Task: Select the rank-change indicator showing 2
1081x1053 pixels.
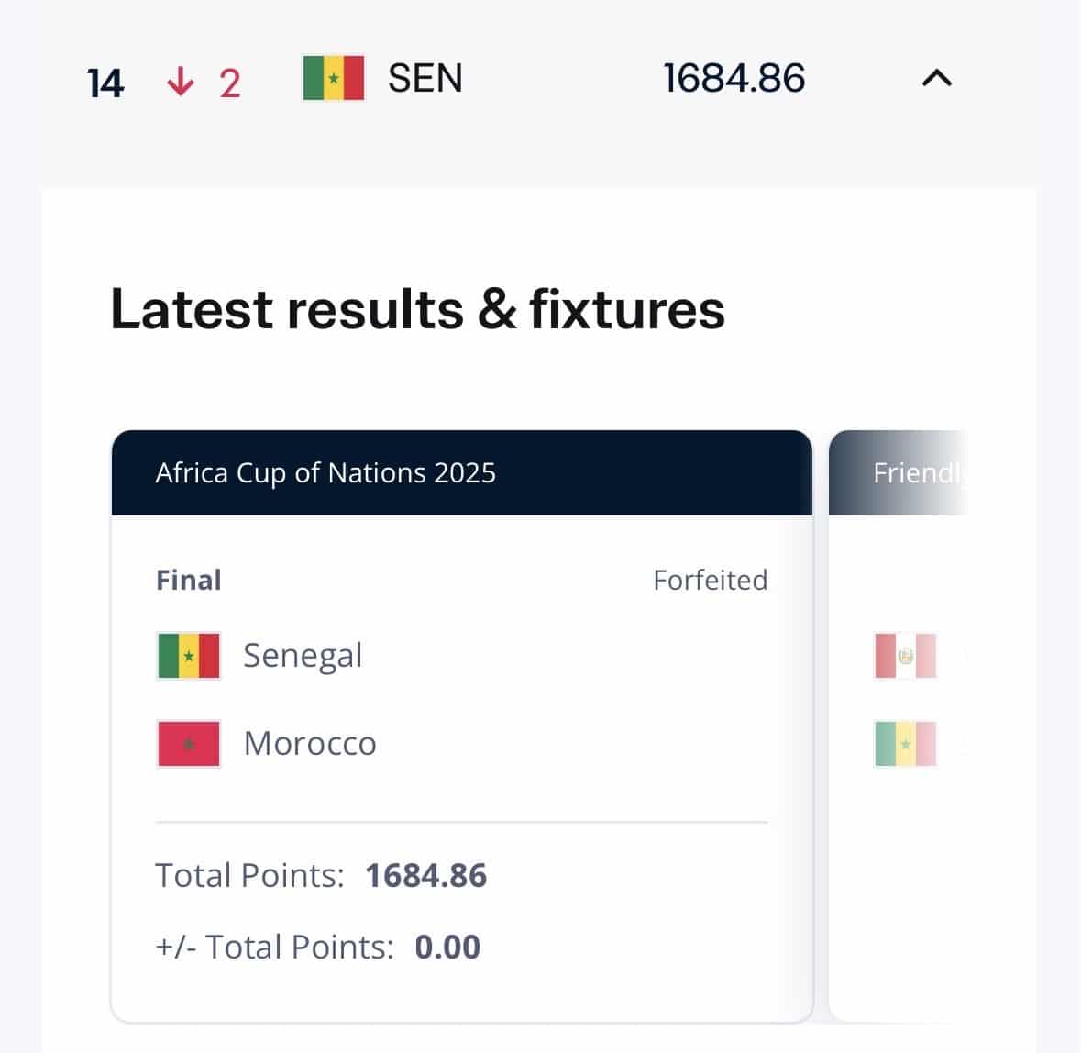Action: [228, 81]
